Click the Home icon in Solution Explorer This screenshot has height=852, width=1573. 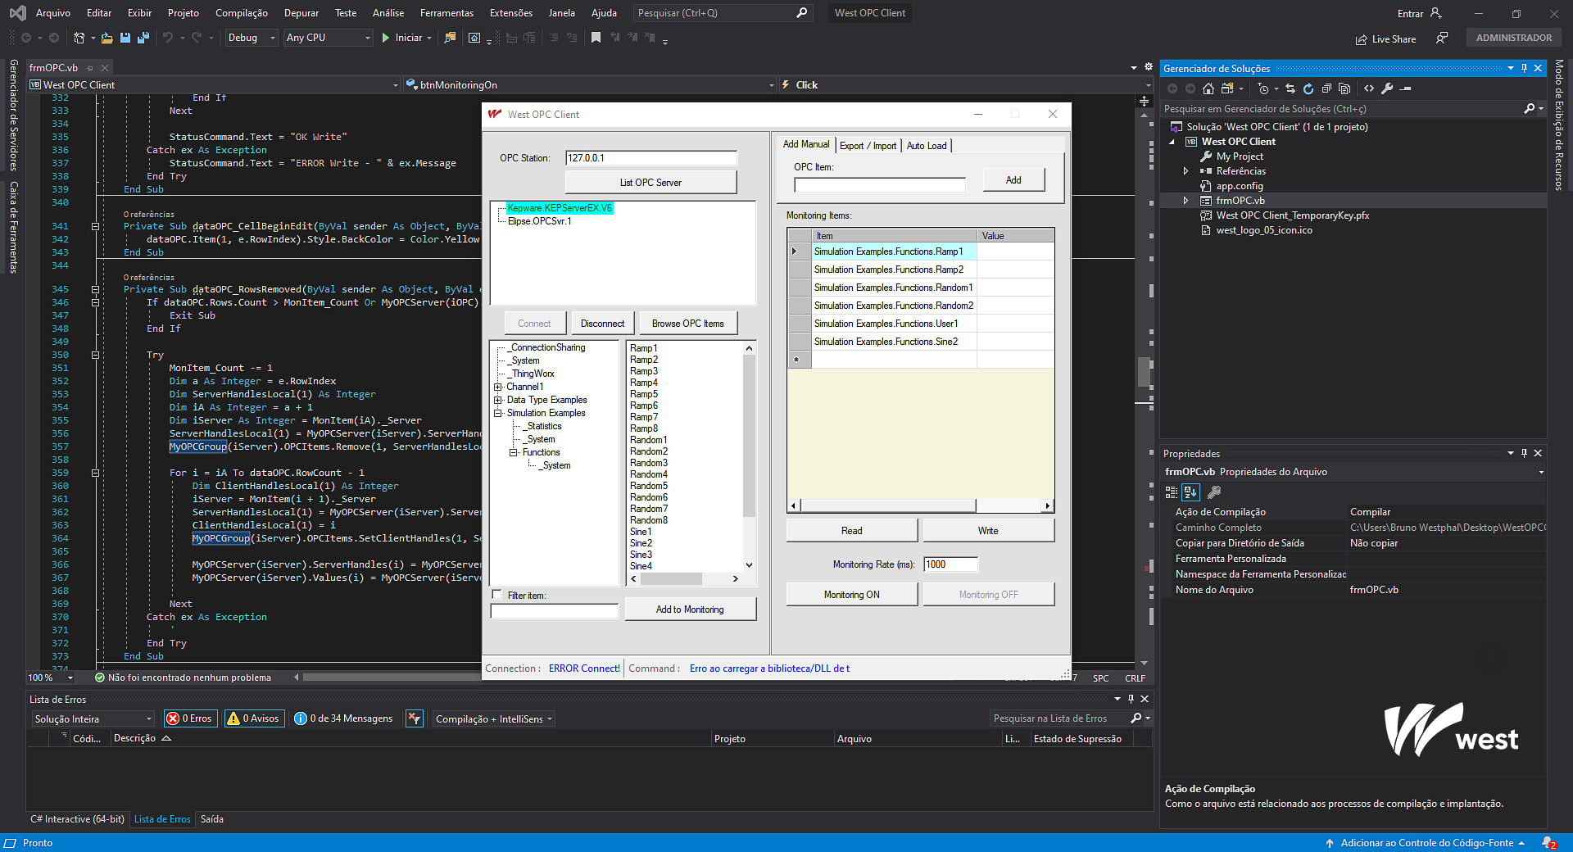tap(1208, 88)
